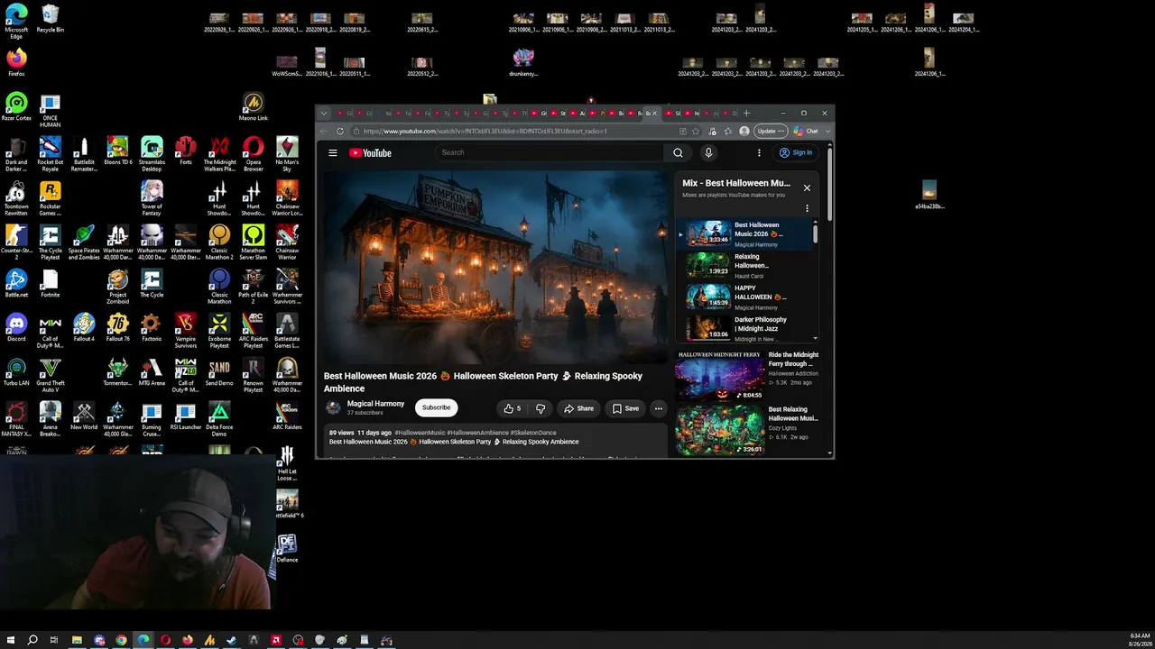The image size is (1155, 649).
Task: Open the Magical Harmony channel avatar
Action: pos(333,407)
